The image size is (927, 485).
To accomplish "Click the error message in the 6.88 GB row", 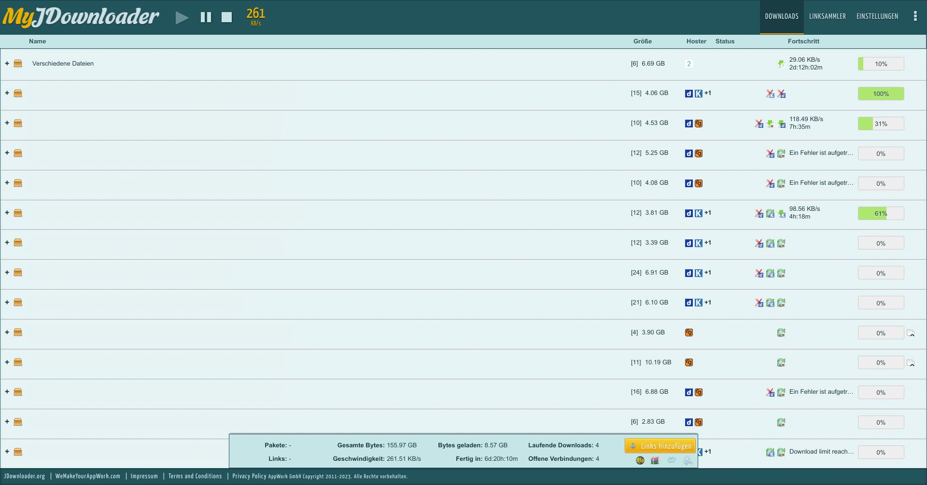I will [821, 392].
